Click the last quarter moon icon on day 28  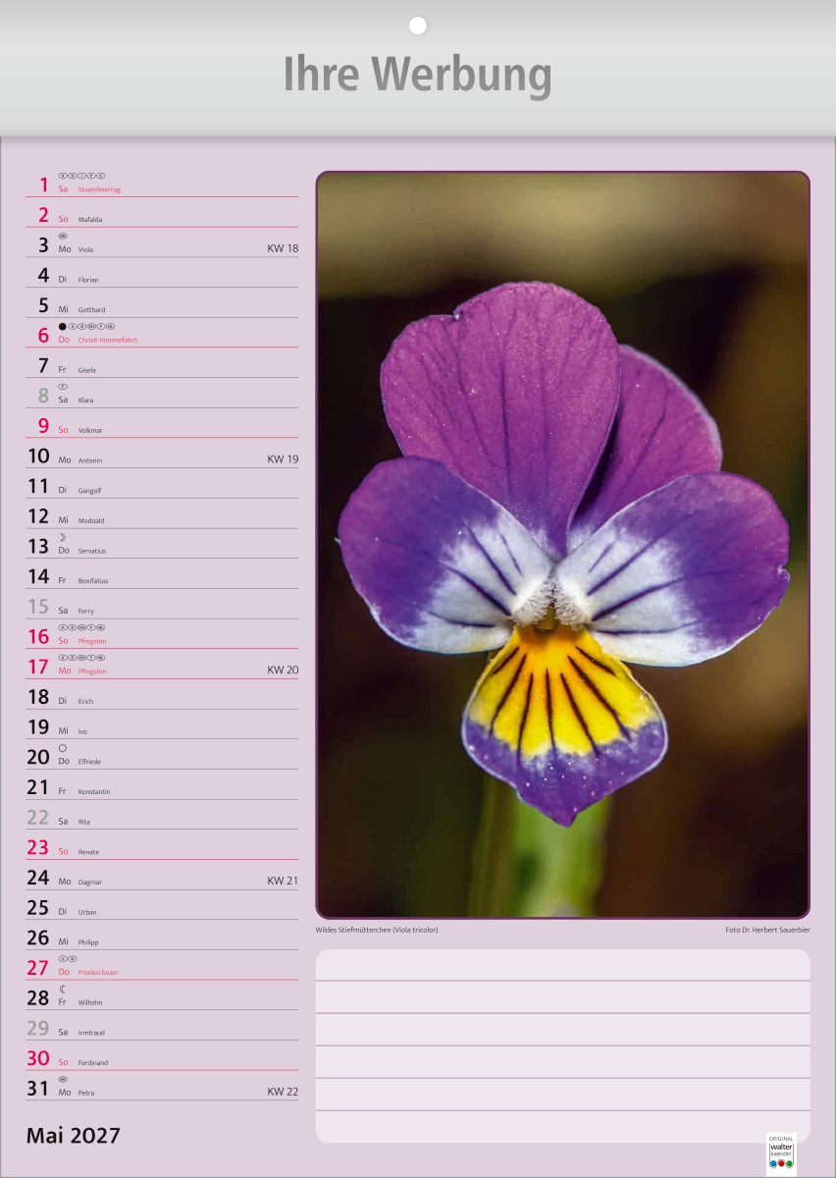pos(63,989)
